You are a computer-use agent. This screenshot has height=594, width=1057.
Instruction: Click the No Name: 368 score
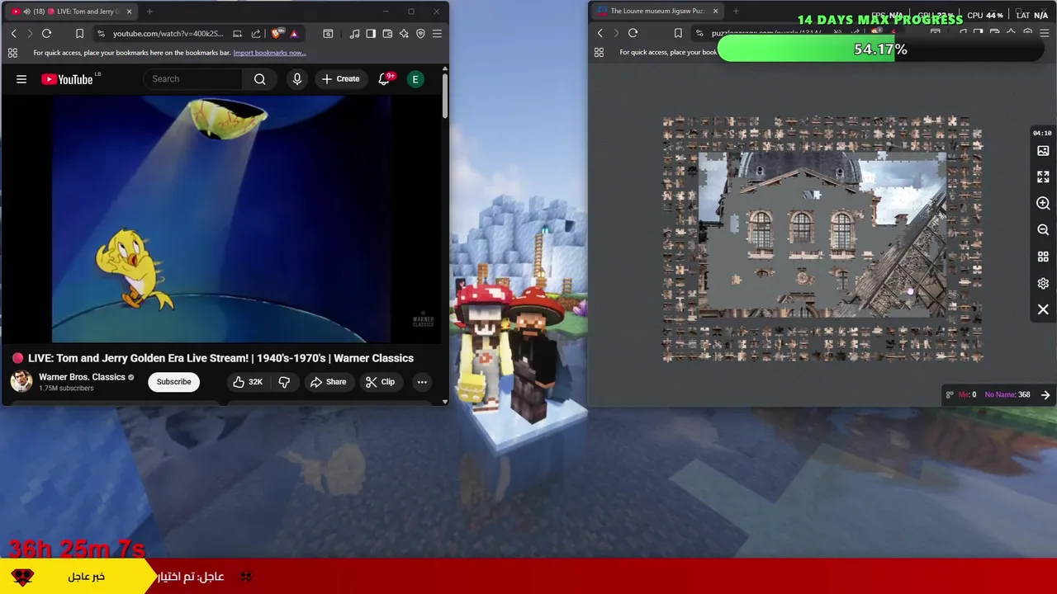pos(1007,395)
